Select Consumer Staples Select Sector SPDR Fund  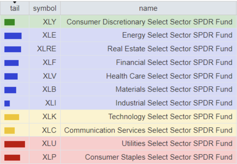pos(159,157)
